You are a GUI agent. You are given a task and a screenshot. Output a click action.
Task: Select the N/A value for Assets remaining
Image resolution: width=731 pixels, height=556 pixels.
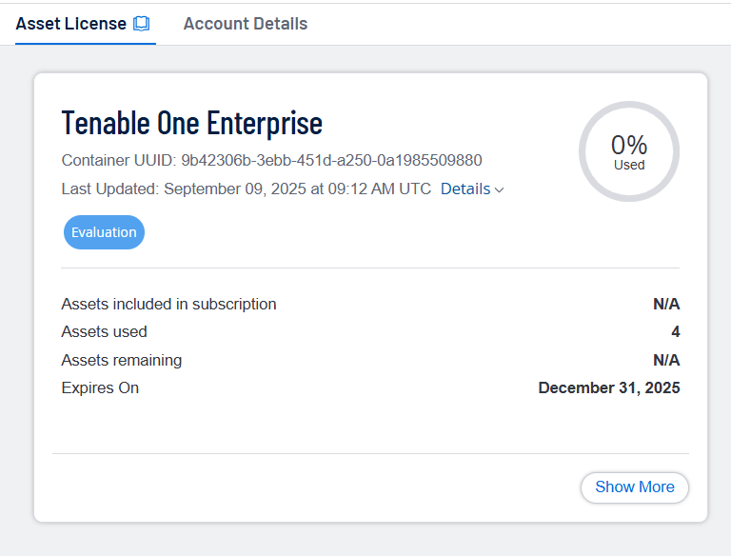[x=665, y=360]
